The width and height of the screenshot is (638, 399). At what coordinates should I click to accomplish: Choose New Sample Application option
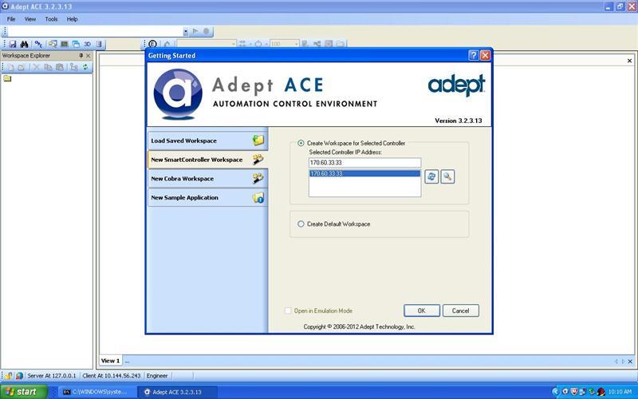207,197
